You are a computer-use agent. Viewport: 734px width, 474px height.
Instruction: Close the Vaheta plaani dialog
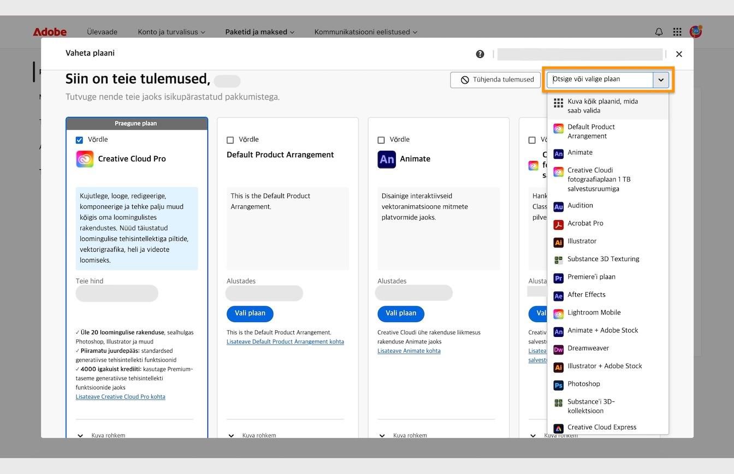679,54
